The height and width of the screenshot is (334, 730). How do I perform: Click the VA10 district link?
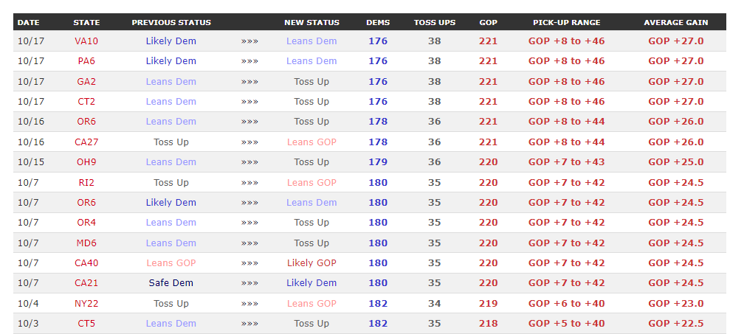pos(86,41)
